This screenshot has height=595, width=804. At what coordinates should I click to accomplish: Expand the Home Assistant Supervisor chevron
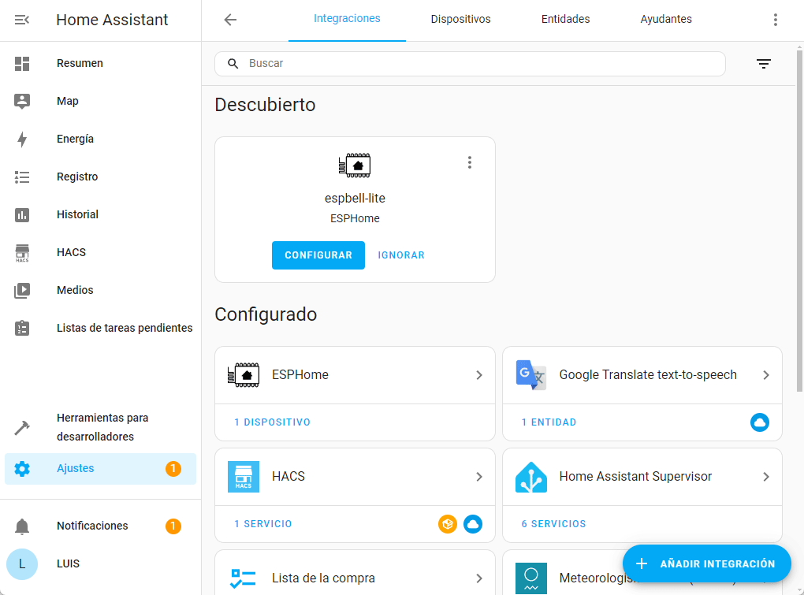766,477
